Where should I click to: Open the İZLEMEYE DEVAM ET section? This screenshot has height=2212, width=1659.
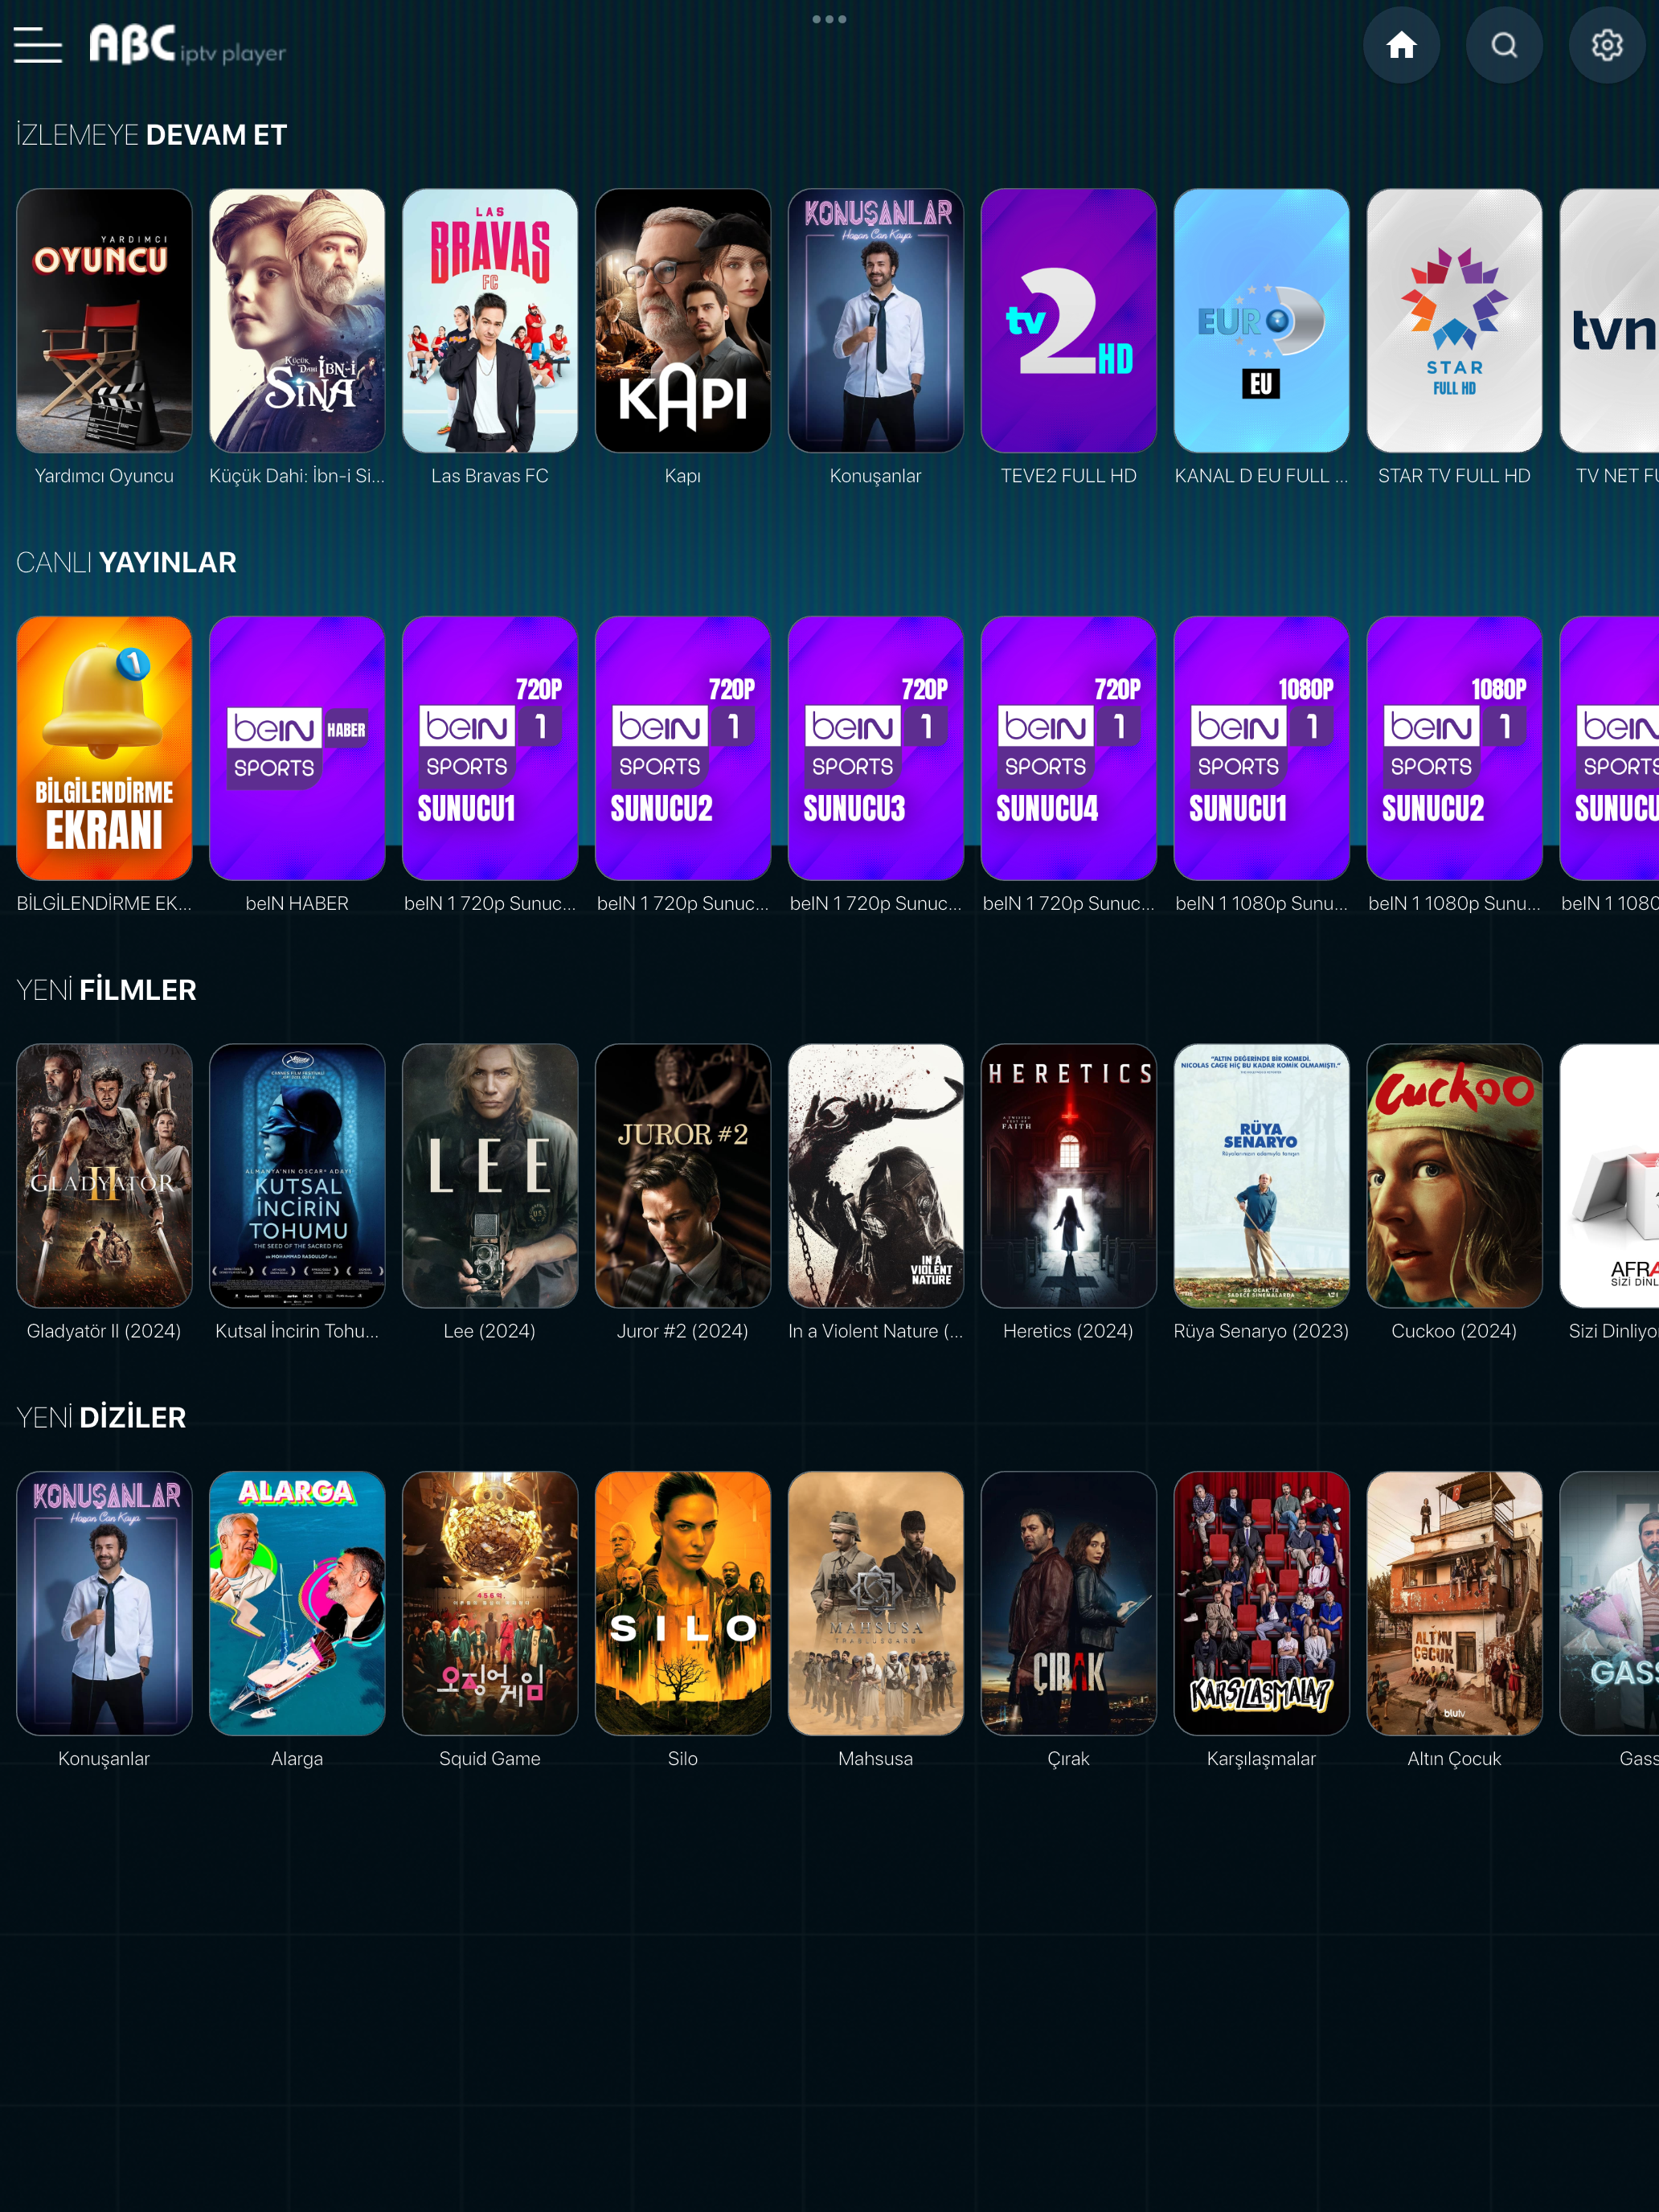pyautogui.click(x=152, y=135)
